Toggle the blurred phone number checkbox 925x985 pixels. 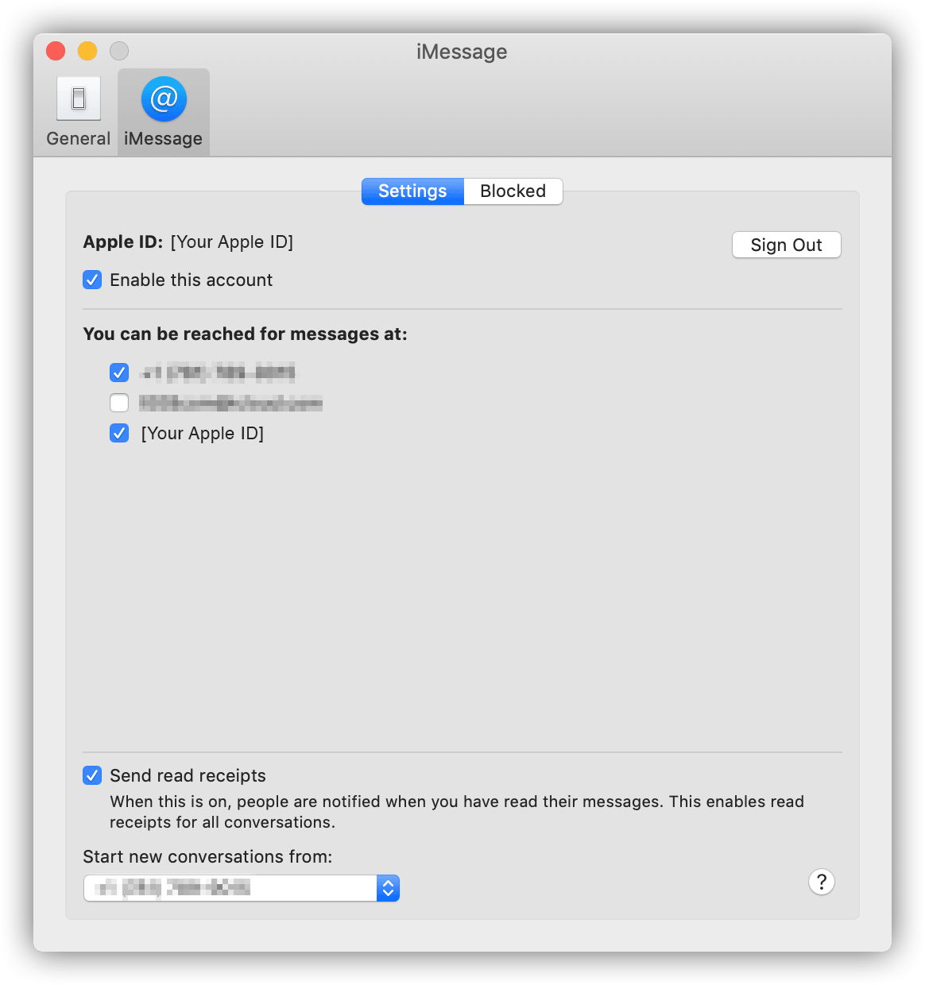(x=119, y=373)
